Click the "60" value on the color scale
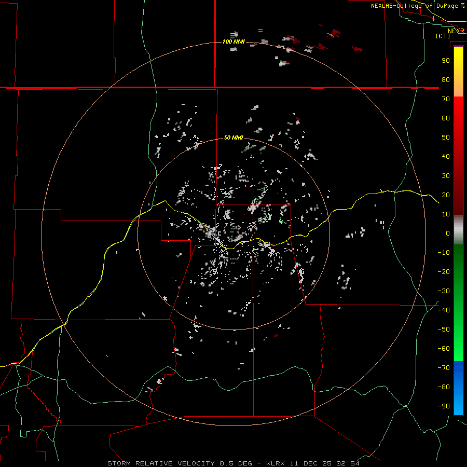Viewport: 467px width, 467px height. pyautogui.click(x=446, y=118)
